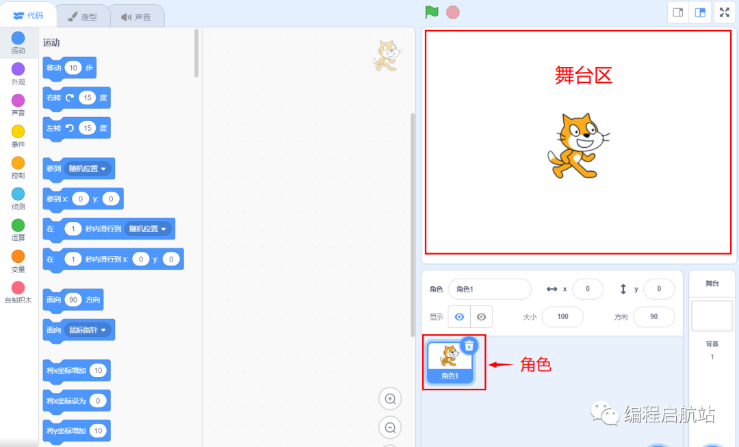Click the clockwise rotate arrow icon
Image resolution: width=739 pixels, height=447 pixels.
point(70,98)
